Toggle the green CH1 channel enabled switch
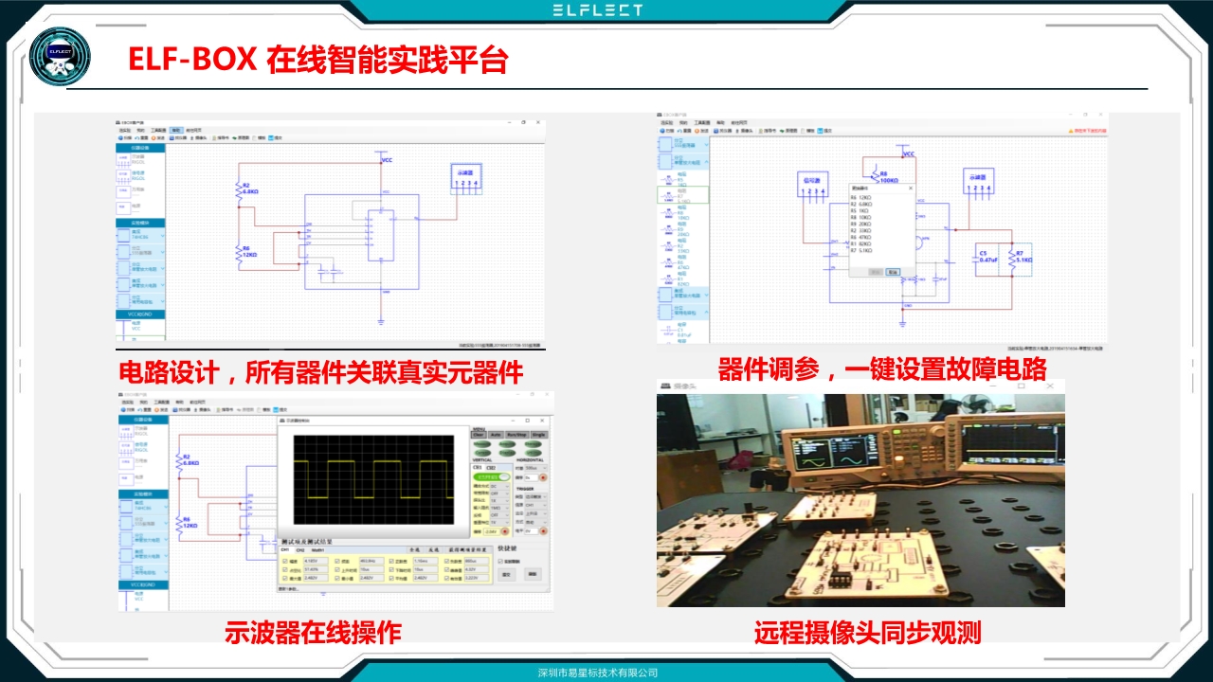 492,476
